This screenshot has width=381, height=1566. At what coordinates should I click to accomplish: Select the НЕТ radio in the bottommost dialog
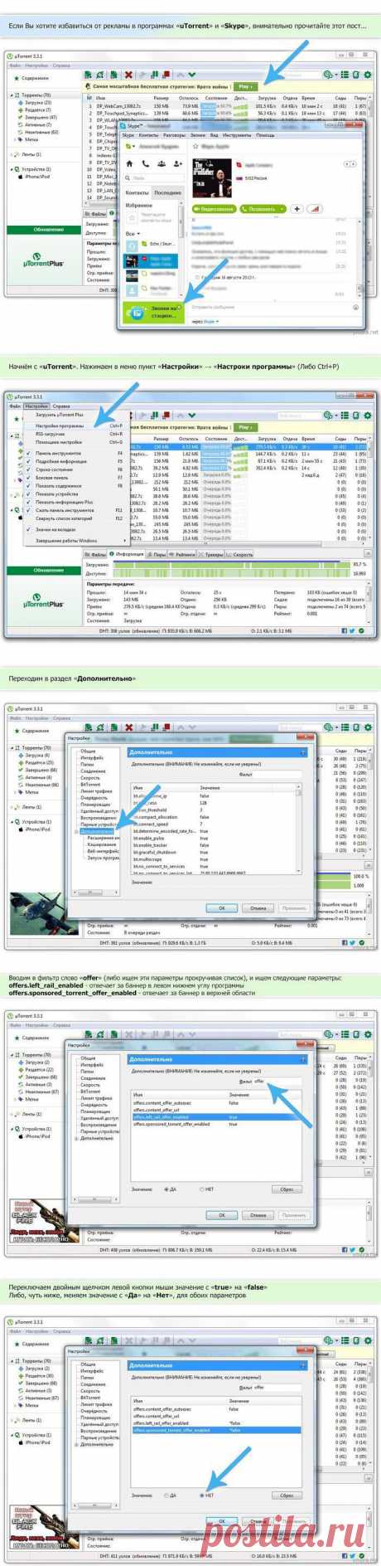click(202, 1496)
